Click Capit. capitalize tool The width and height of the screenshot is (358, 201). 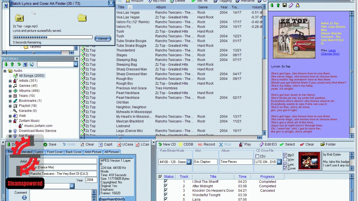[106, 144]
